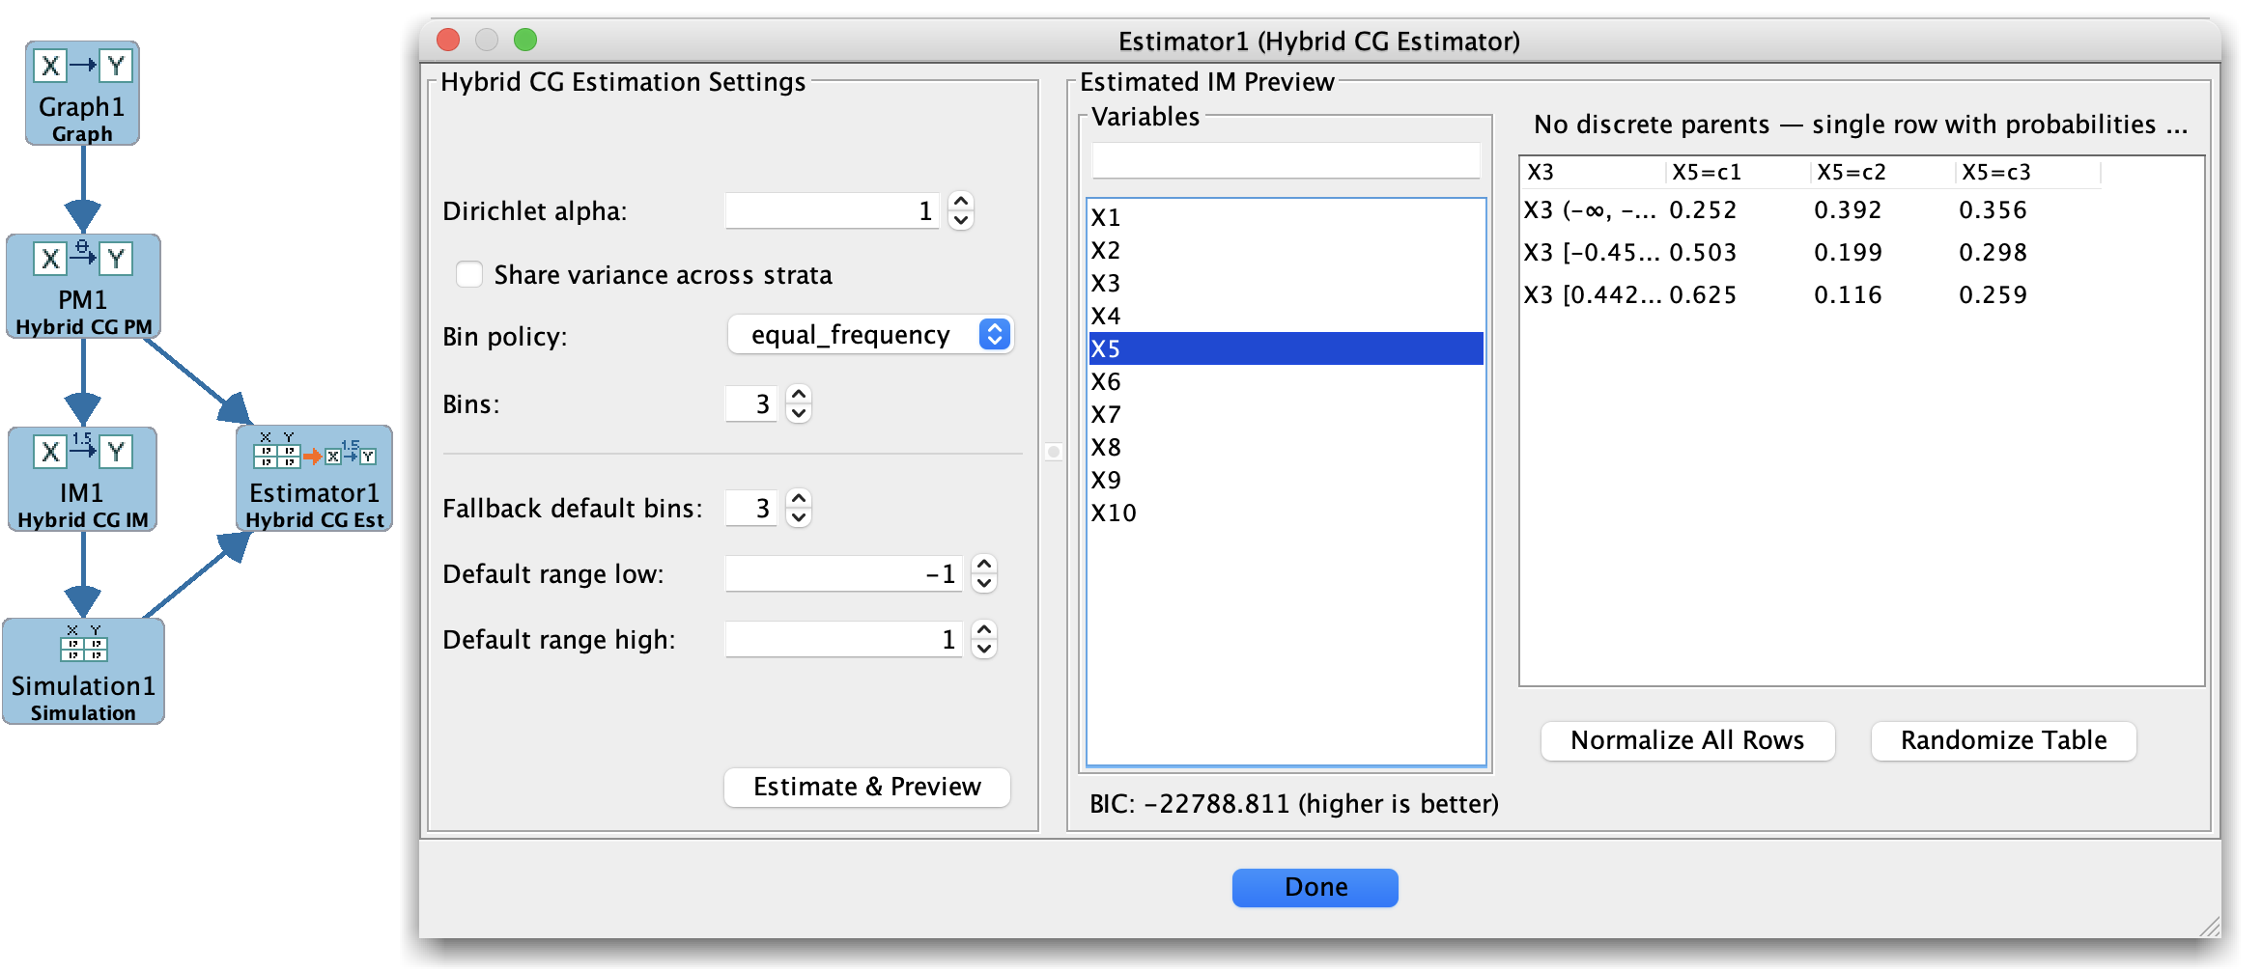
Task: Click the Done button
Action: click(1315, 887)
